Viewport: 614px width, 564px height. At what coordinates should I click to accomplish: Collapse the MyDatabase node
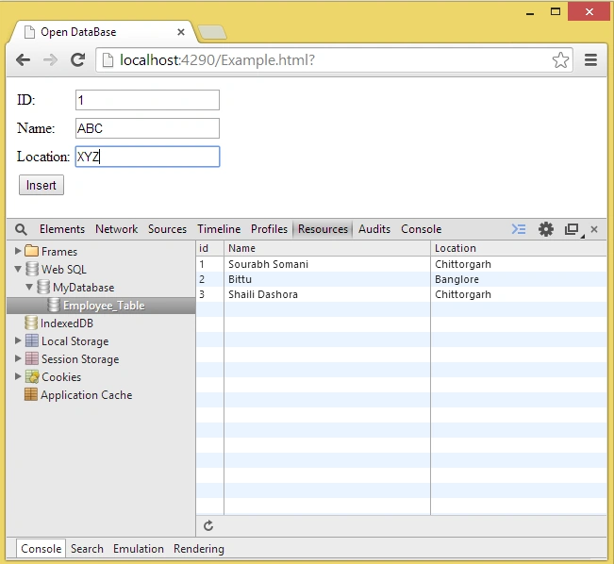tap(29, 287)
